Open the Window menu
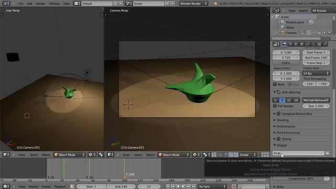Image resolution: width=336 pixels, height=189 pixels. pyautogui.click(x=55, y=4)
